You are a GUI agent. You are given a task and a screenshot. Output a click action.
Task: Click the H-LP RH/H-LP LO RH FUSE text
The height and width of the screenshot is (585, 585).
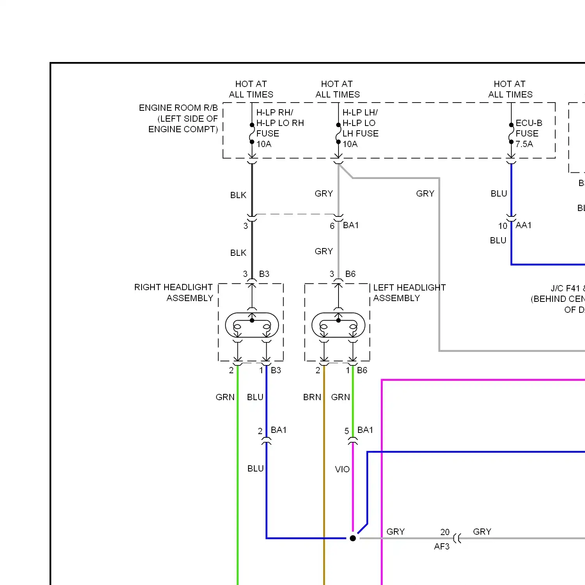(x=280, y=123)
